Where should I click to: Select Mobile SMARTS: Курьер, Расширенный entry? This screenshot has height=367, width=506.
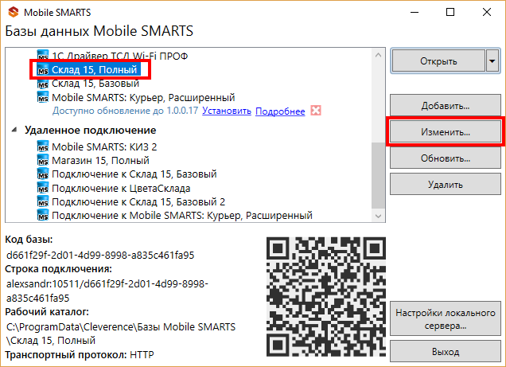tap(143, 97)
